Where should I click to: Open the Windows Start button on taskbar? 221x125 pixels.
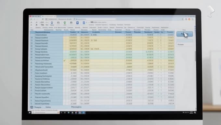point(30,113)
